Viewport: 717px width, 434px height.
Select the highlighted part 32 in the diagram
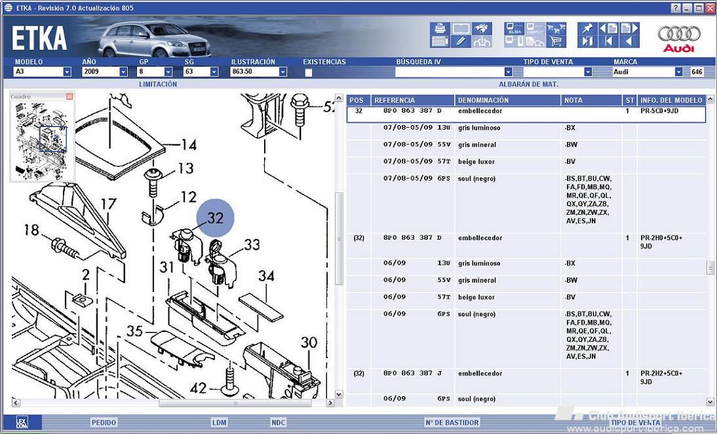215,218
